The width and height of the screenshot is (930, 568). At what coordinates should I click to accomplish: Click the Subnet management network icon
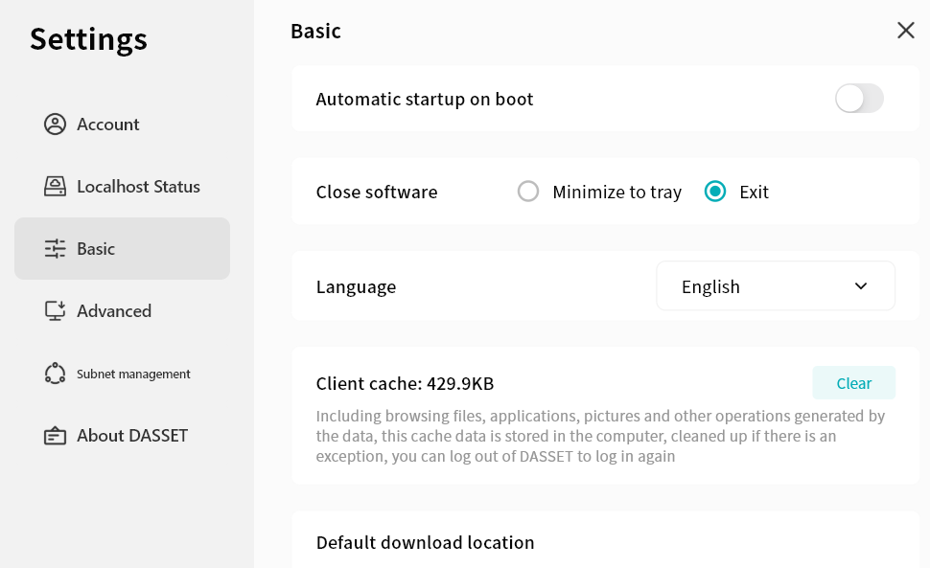pyautogui.click(x=55, y=374)
